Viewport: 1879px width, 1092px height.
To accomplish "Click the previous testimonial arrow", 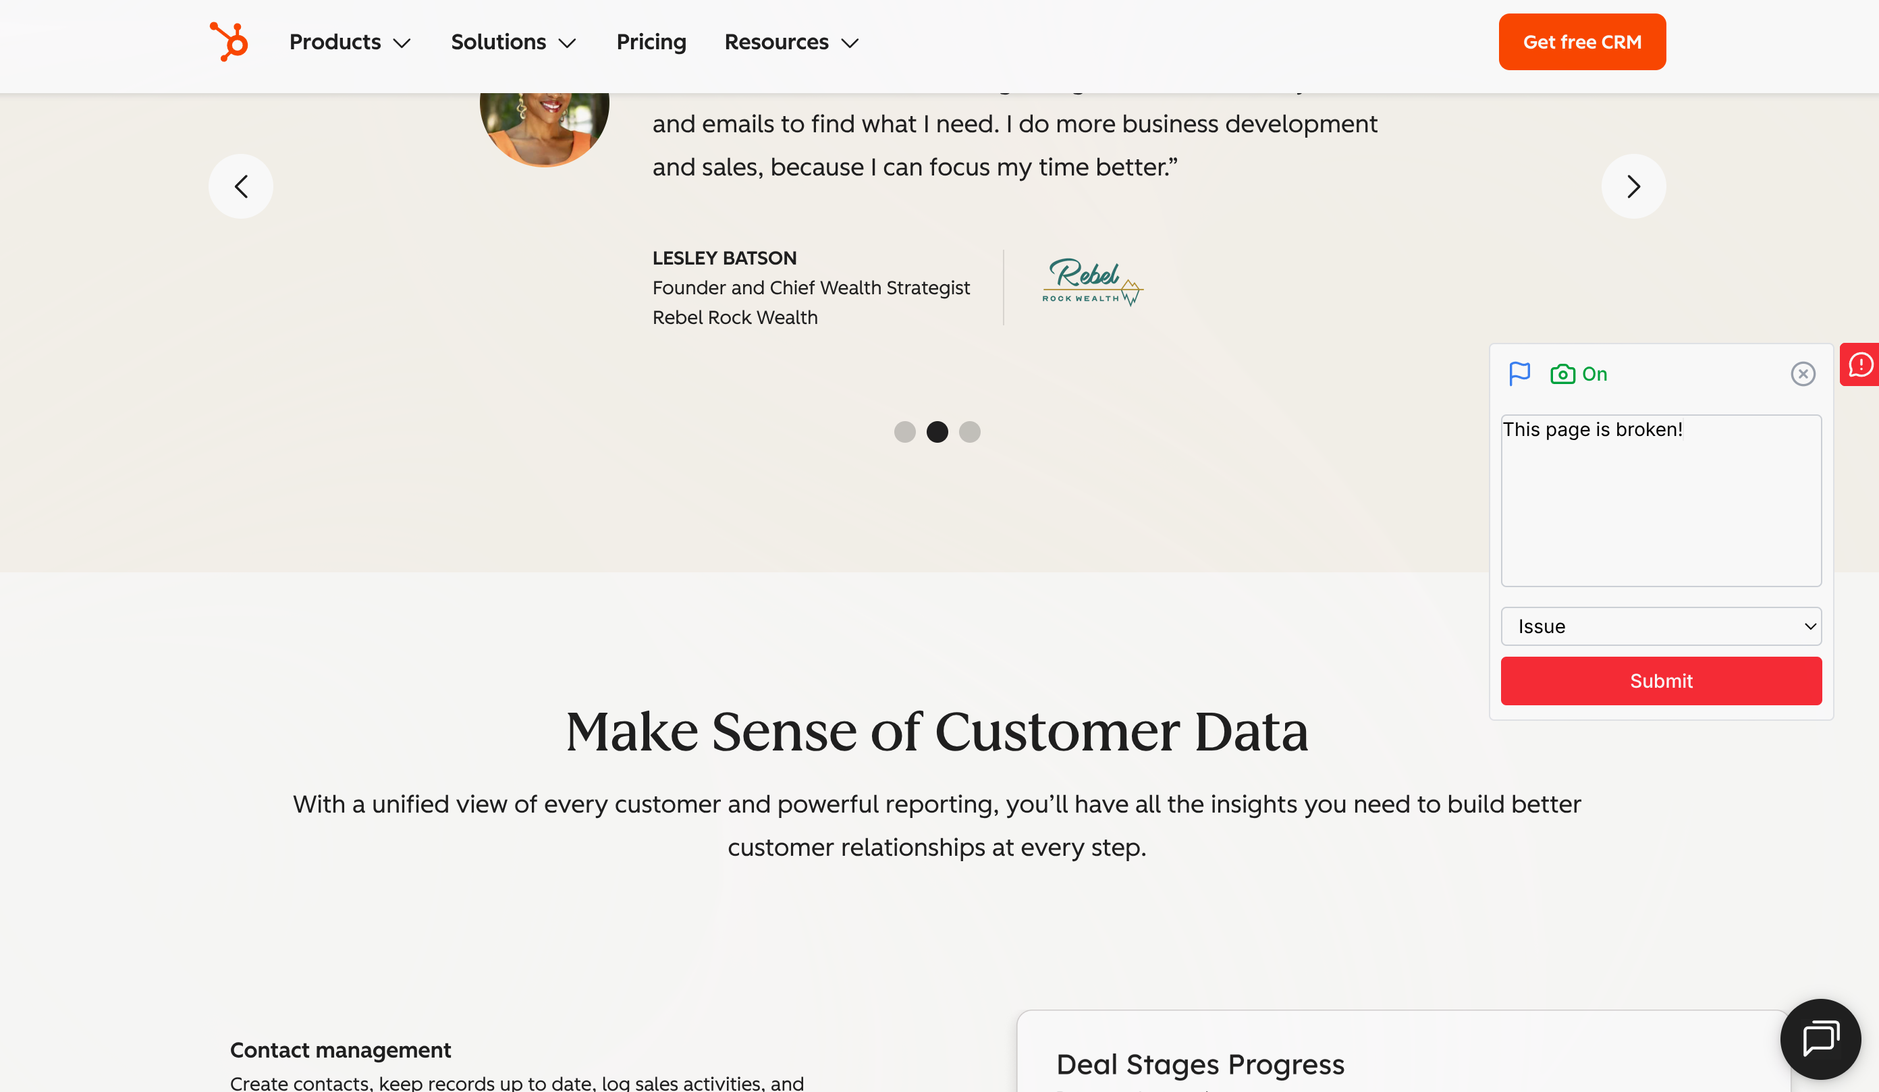I will 241,186.
